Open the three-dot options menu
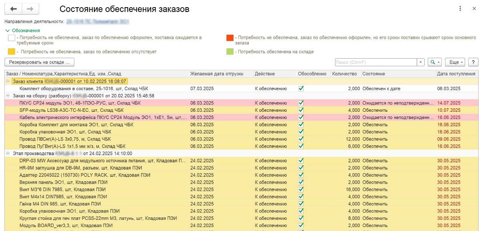 pos(461,9)
